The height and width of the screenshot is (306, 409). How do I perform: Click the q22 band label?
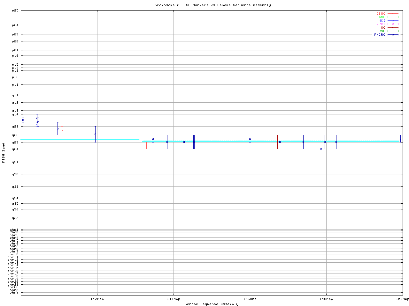tap(15, 135)
